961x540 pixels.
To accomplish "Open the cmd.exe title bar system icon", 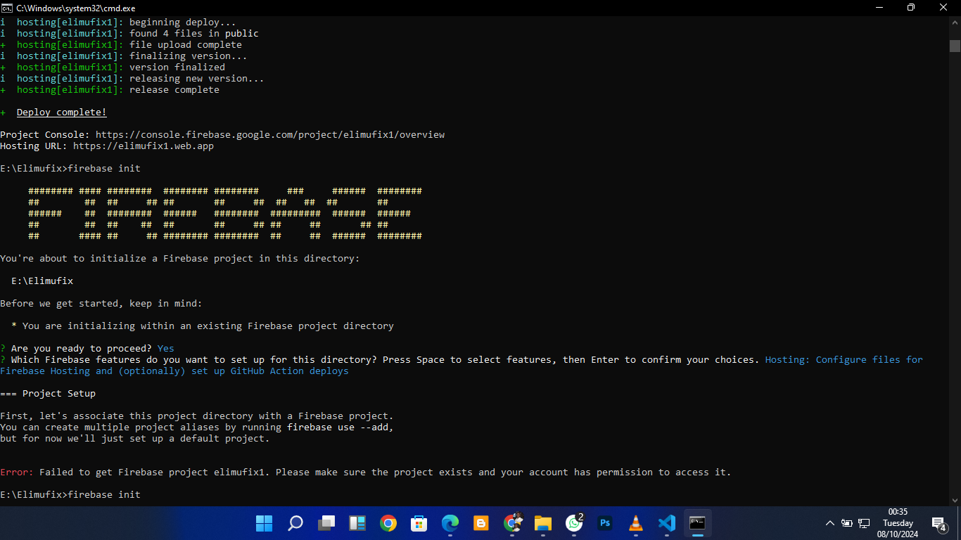I will (6, 8).
